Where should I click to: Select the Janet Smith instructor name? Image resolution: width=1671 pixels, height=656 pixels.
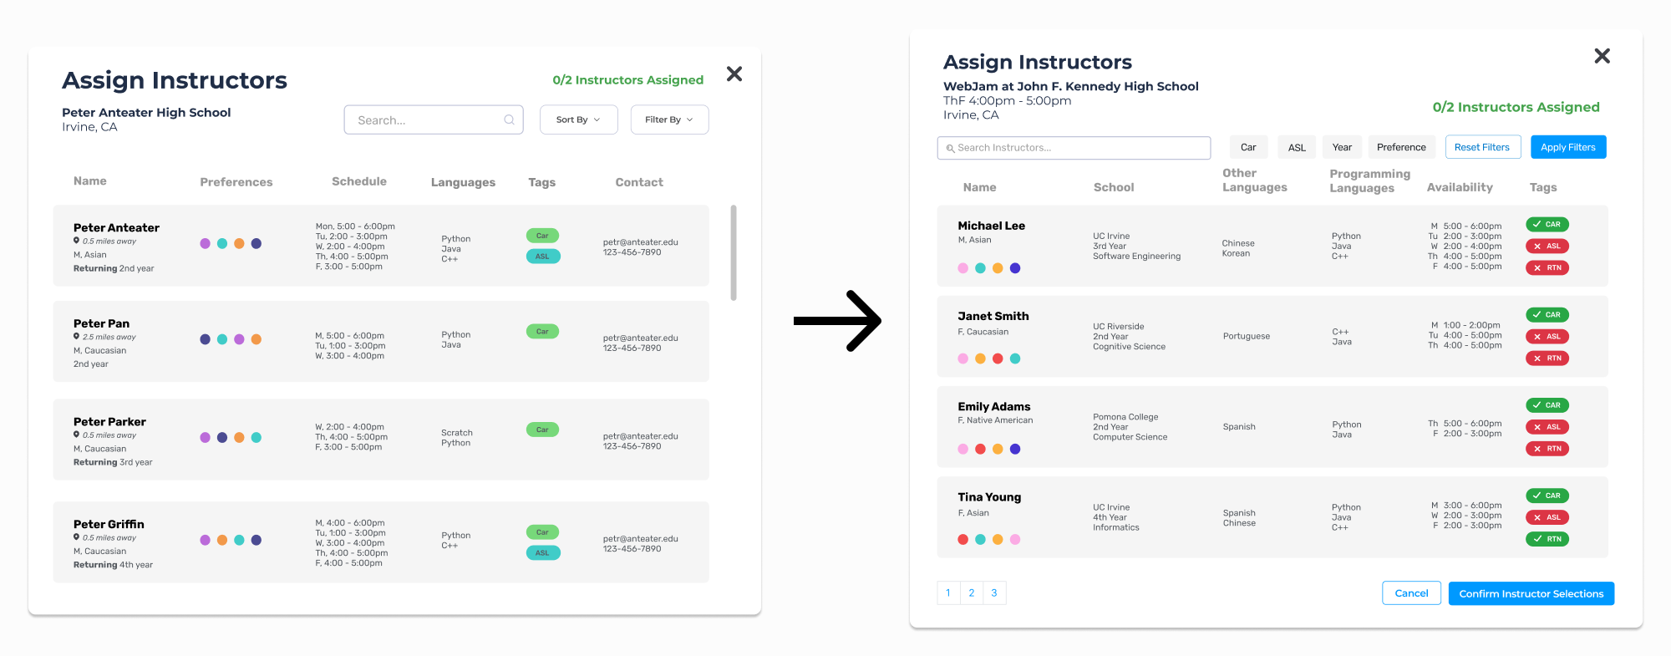tap(993, 316)
